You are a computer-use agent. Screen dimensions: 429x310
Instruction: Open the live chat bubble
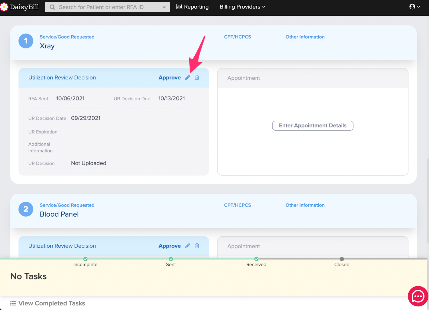click(x=418, y=296)
